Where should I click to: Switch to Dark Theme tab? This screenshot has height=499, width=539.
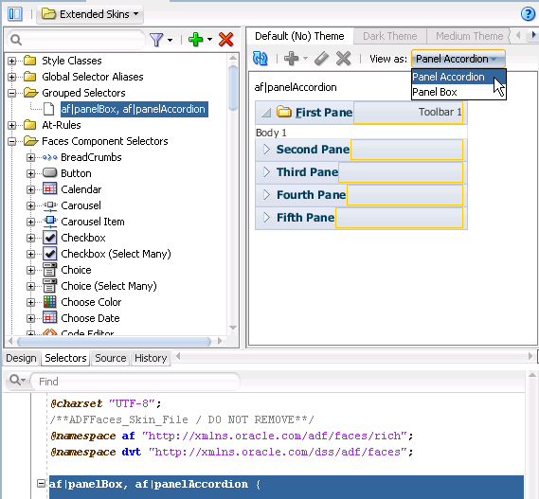pos(390,36)
